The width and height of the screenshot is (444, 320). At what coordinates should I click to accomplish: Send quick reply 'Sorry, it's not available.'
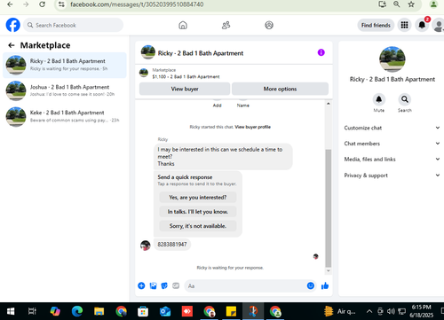pyautogui.click(x=198, y=226)
